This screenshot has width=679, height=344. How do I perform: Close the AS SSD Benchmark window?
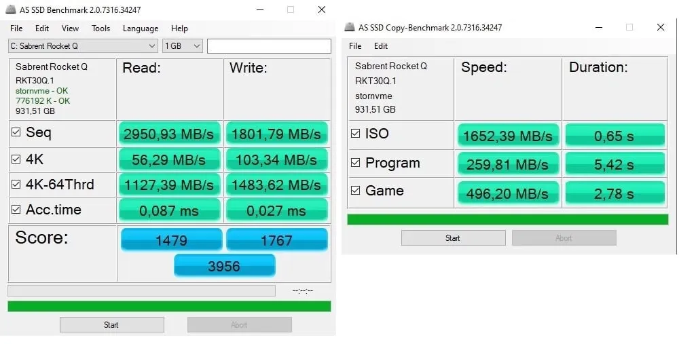(322, 9)
